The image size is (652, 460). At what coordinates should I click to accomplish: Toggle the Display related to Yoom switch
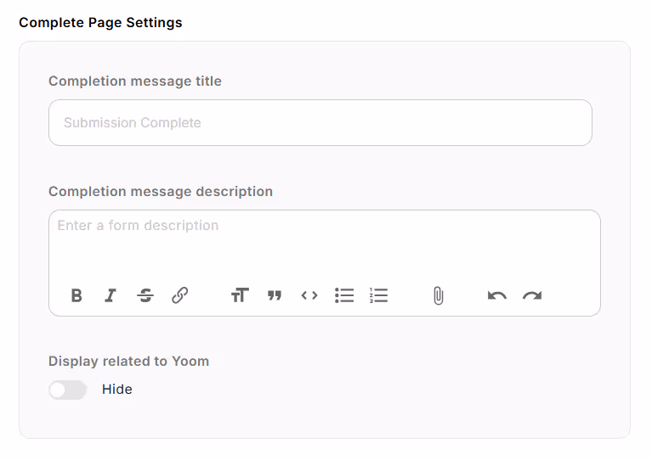[67, 390]
